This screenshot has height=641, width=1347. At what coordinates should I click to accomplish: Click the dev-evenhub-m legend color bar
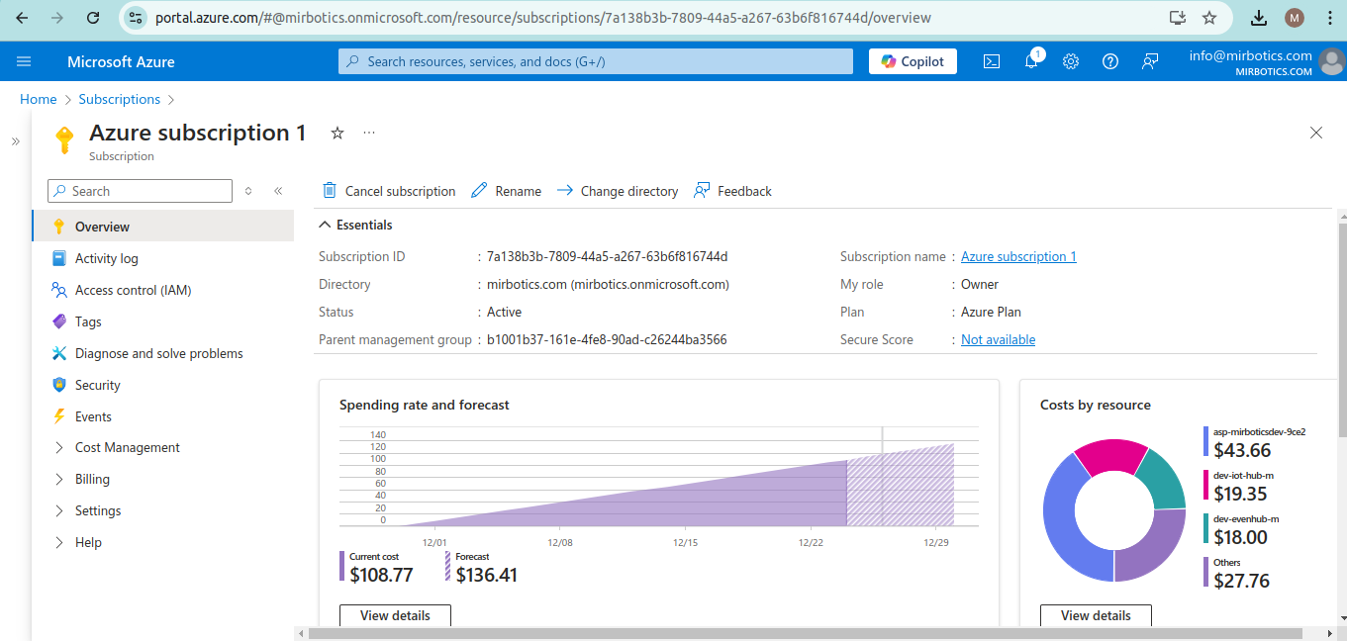(x=1205, y=529)
